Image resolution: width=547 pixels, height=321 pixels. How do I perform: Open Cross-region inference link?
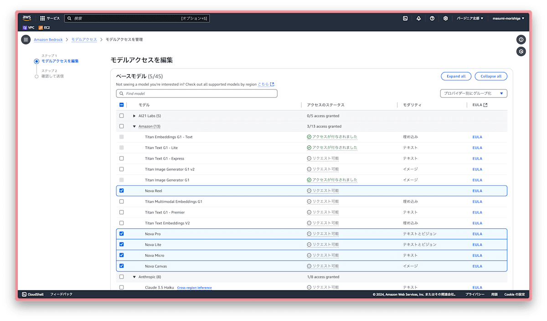(194, 288)
